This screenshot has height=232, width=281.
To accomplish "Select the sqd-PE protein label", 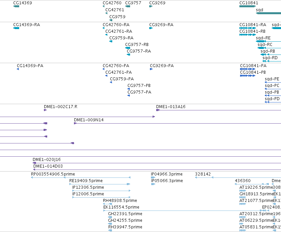I will (272, 79).
